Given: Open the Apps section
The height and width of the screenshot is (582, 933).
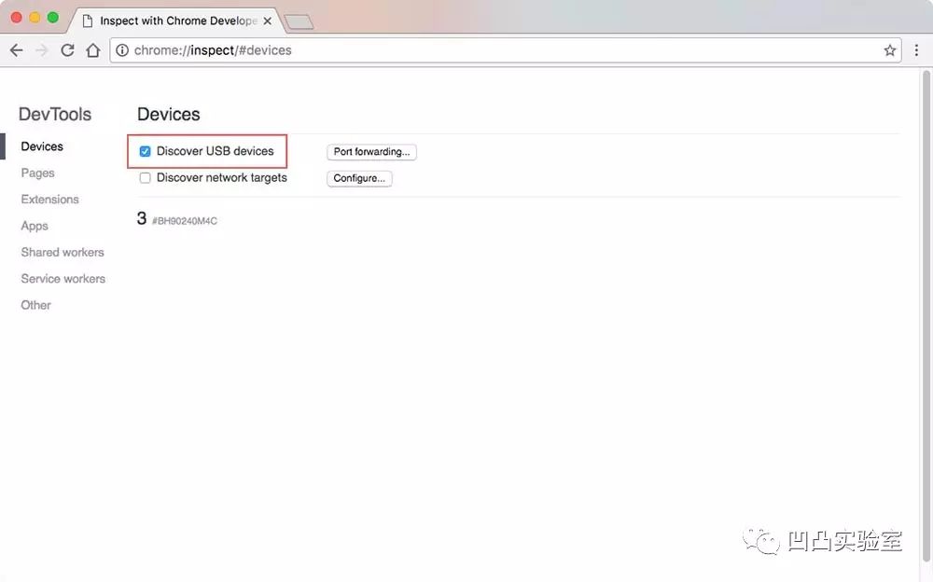Looking at the screenshot, I should (35, 226).
